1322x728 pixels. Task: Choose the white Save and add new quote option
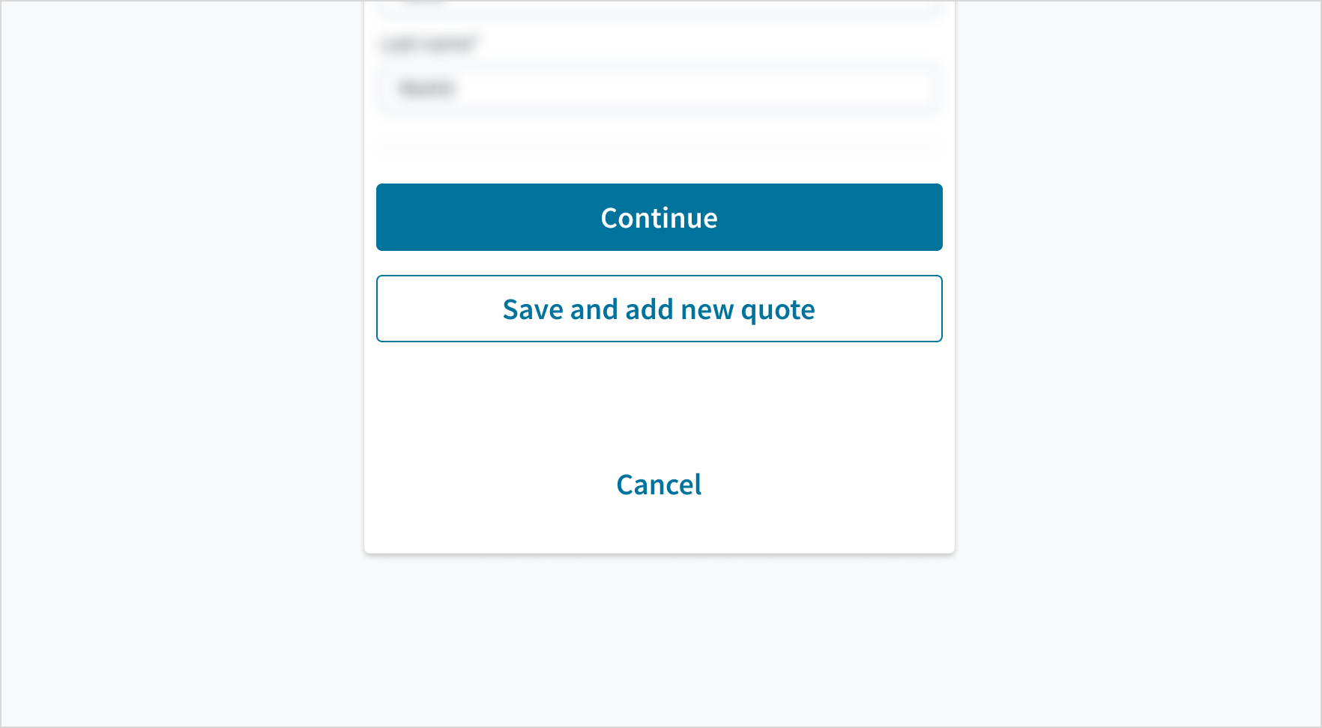point(659,309)
